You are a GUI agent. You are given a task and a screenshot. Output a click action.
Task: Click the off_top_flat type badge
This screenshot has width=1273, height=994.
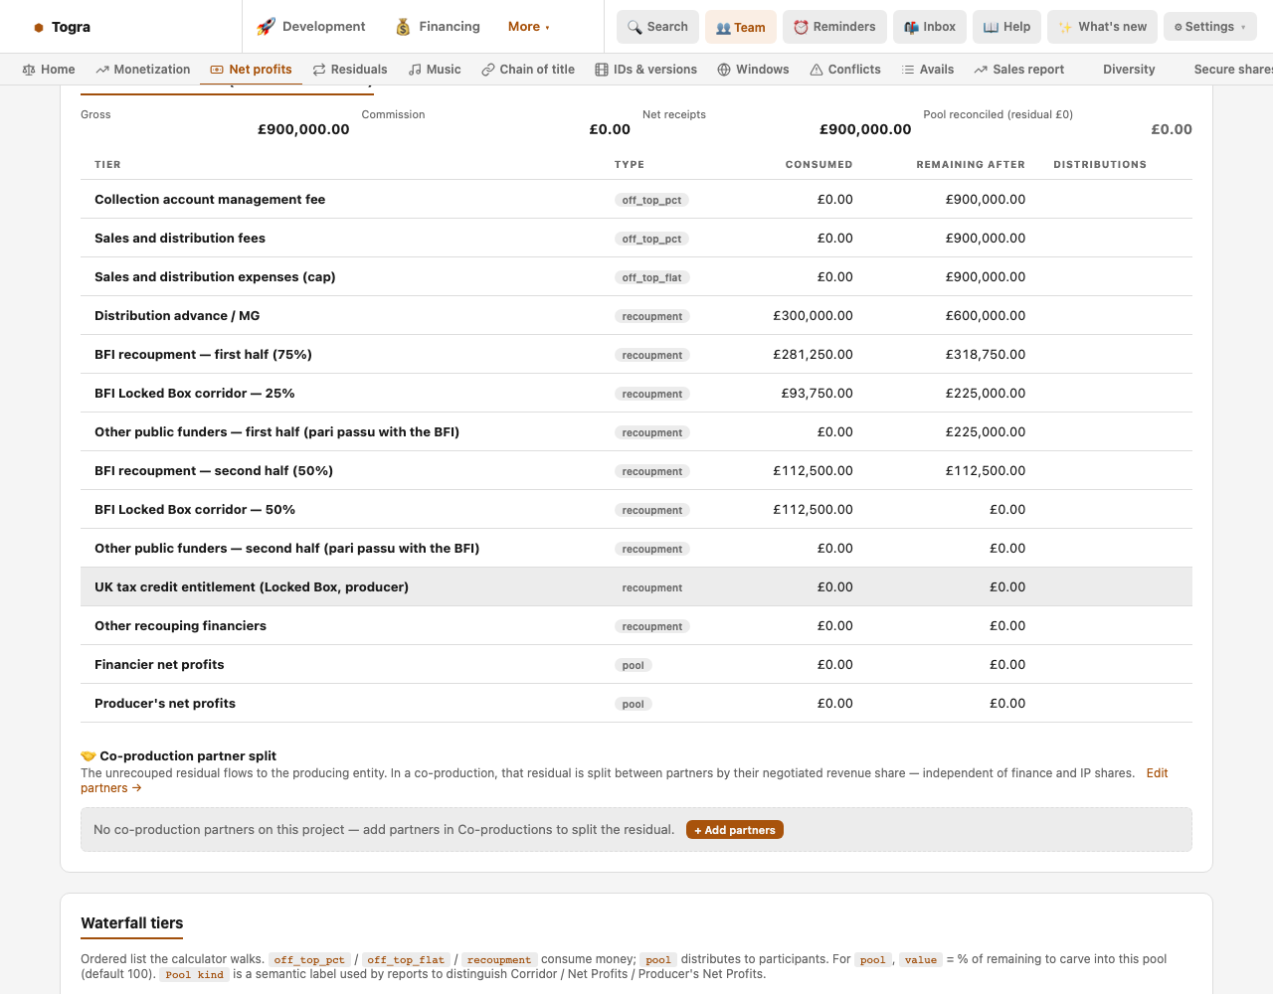coord(651,277)
